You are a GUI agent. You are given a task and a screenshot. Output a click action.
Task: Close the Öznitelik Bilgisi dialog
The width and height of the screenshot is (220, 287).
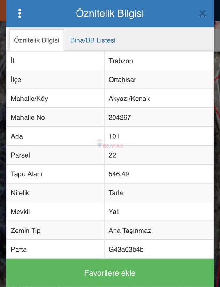click(202, 13)
